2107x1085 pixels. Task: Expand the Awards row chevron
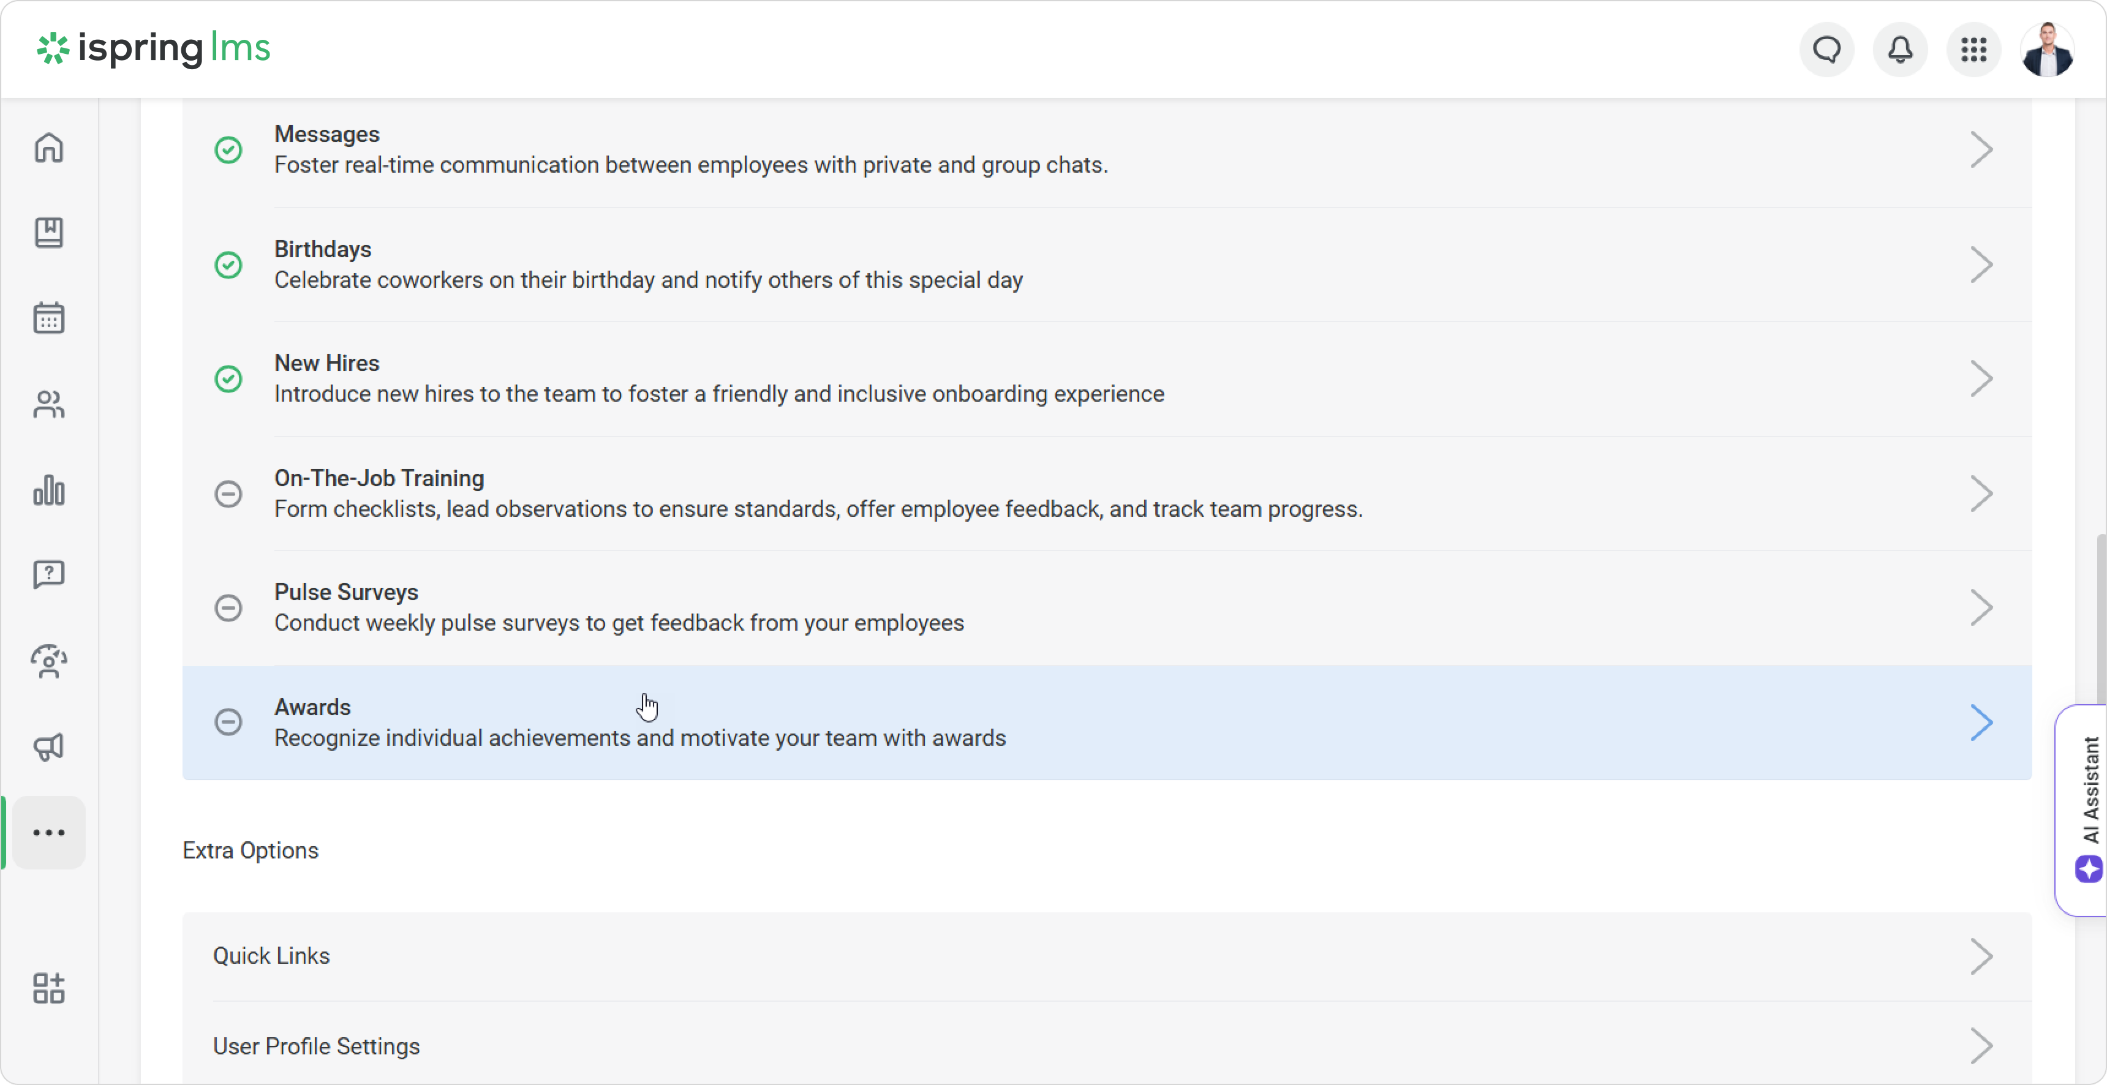[1981, 723]
